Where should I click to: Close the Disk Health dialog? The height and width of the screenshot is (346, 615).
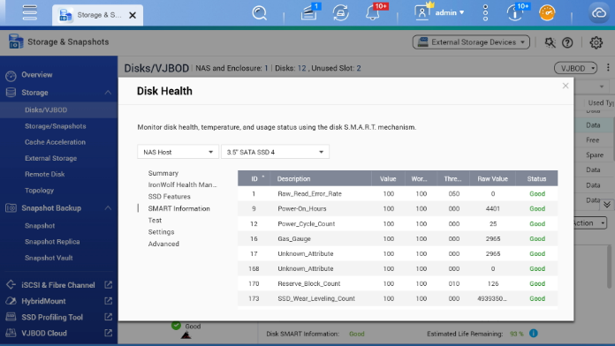566,86
